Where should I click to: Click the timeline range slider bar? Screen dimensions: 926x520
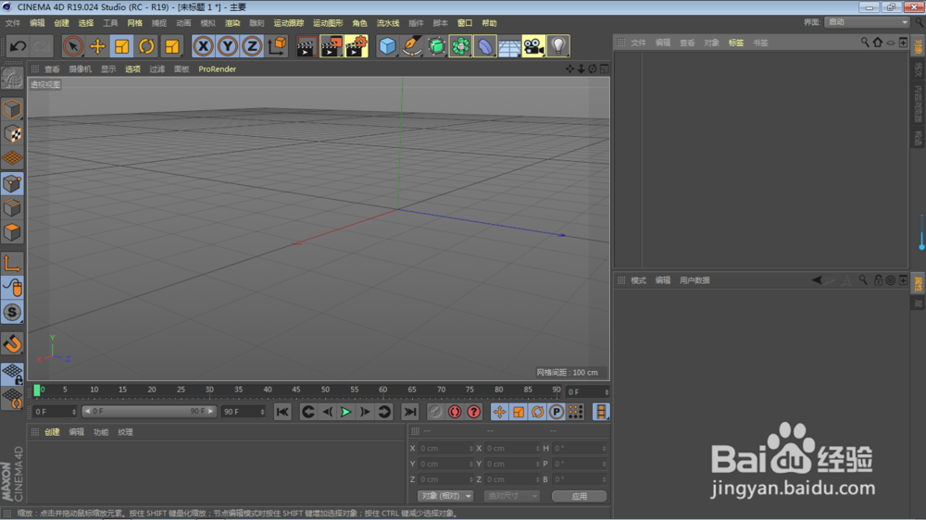[149, 412]
